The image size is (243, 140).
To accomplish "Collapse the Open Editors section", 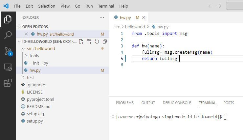I will (19, 27).
